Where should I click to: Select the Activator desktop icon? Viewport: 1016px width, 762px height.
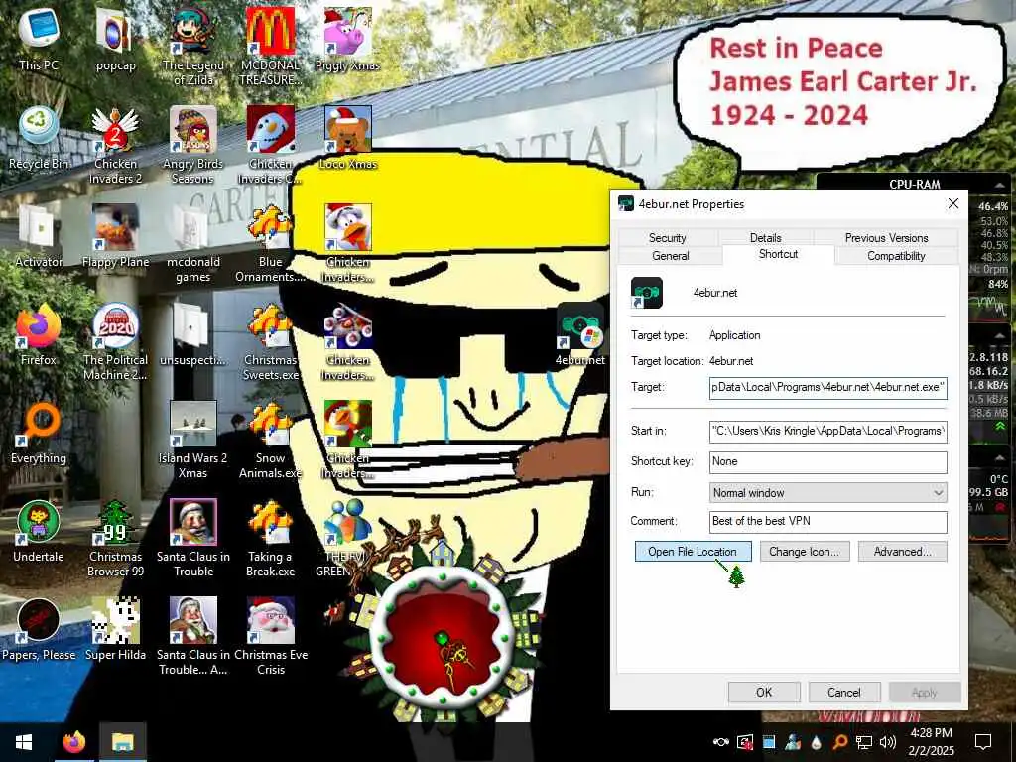point(39,236)
